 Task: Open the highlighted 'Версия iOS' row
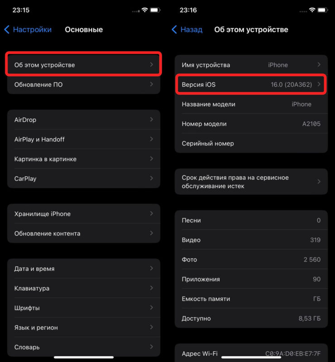[251, 85]
